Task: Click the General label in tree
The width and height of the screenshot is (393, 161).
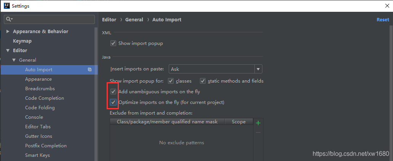Action: (27, 60)
